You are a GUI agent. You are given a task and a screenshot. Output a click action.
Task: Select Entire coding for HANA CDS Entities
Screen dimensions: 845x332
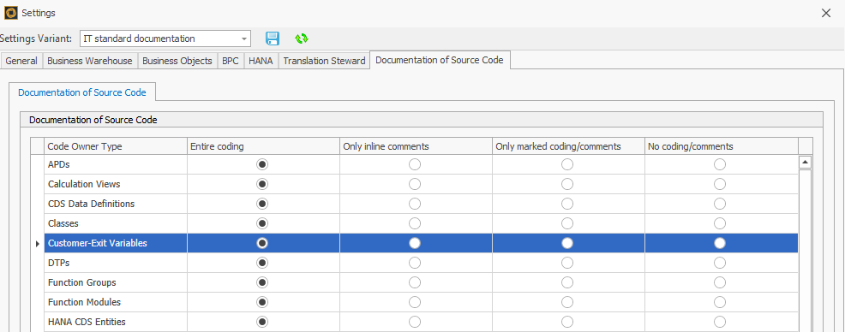coord(262,322)
